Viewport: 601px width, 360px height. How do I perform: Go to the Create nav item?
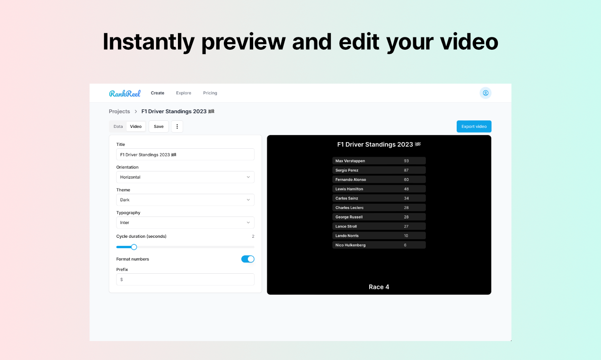pos(158,93)
